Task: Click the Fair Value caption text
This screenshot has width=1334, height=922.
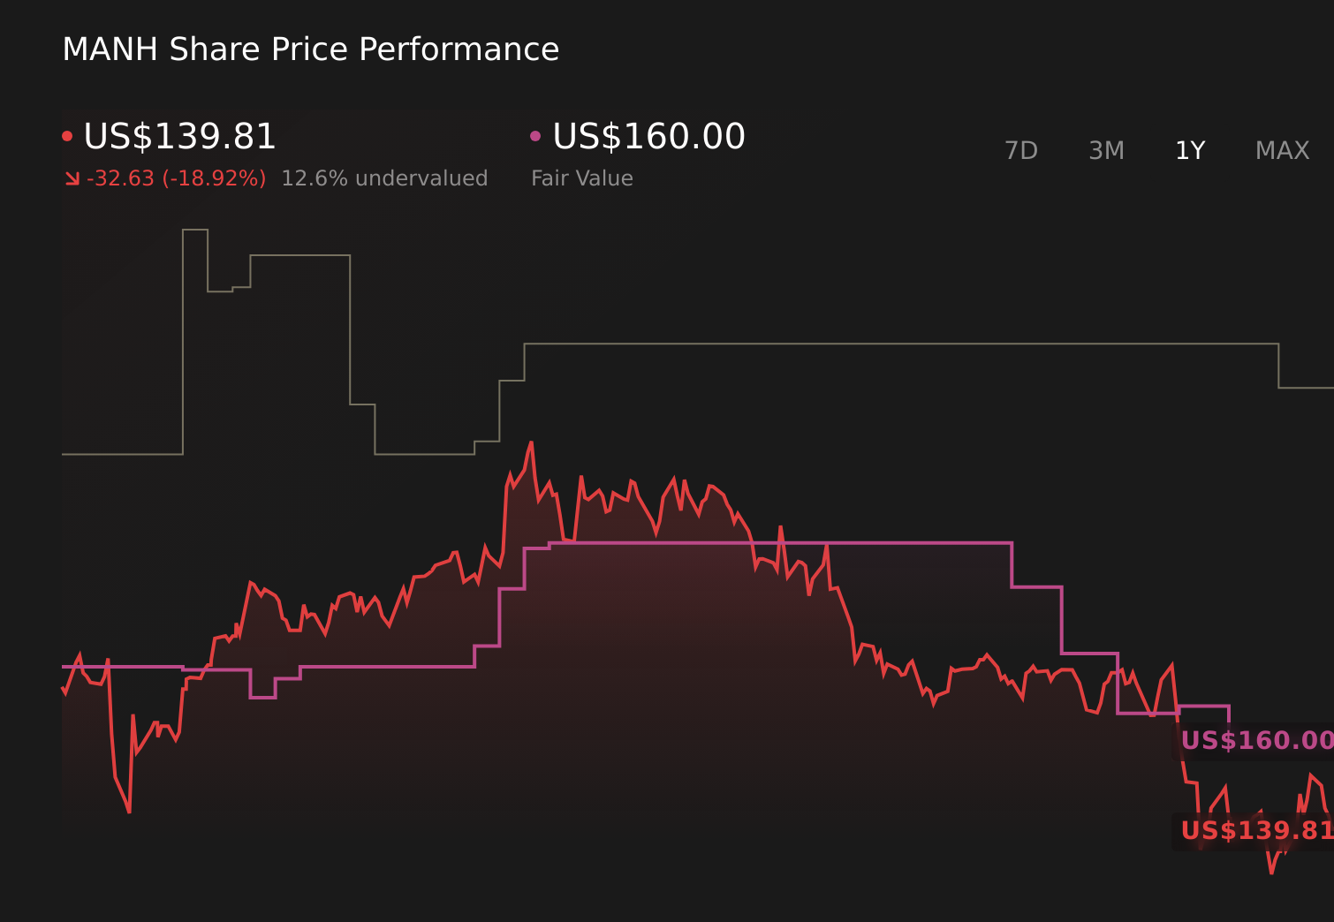Action: click(x=582, y=178)
